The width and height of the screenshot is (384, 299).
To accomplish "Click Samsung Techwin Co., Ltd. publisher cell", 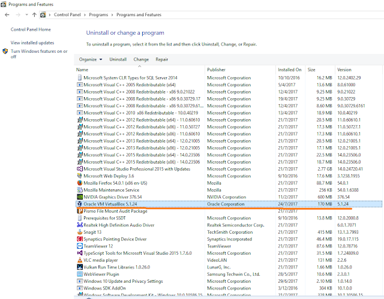I will [x=233, y=274].
